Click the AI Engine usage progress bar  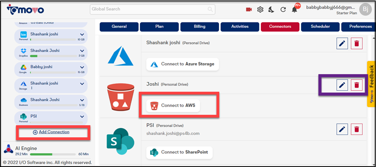coord(52,154)
